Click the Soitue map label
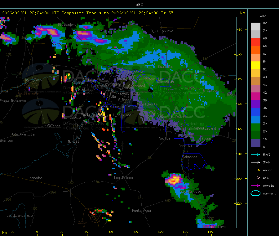 165,138
